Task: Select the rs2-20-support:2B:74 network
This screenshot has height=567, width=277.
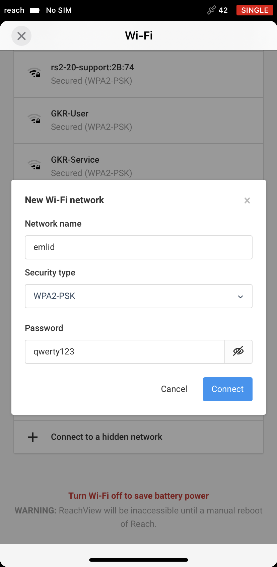Action: (x=139, y=74)
